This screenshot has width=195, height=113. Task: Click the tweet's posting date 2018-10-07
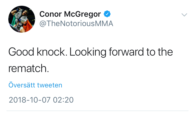click(x=30, y=100)
